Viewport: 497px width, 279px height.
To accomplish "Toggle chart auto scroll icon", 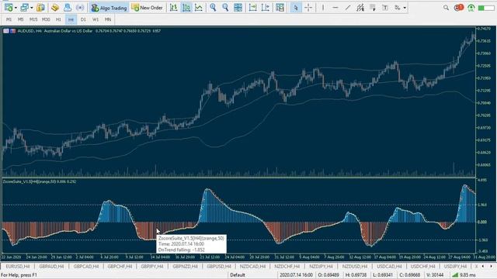I will 252,8.
